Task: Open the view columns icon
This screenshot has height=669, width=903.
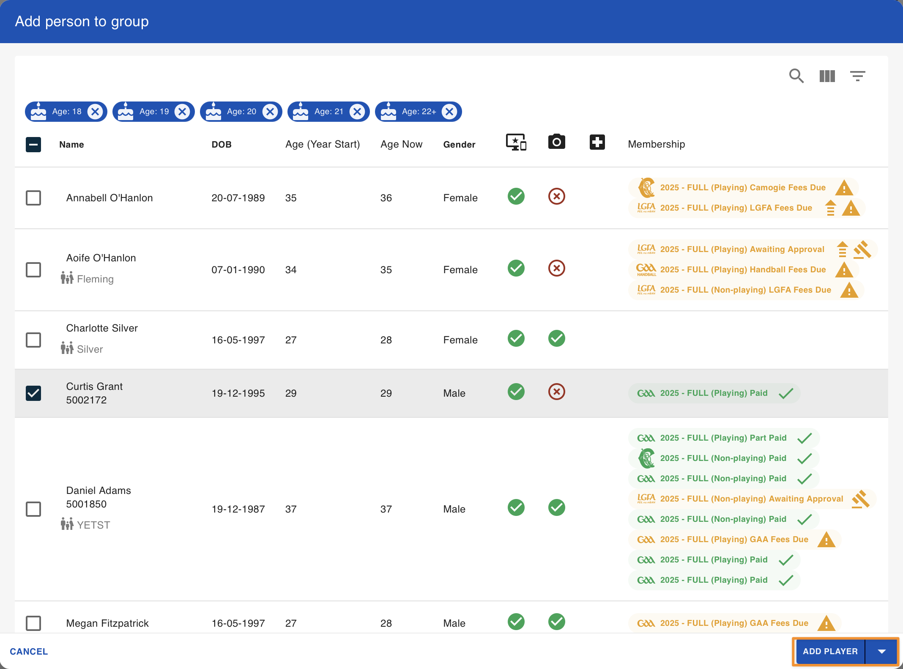Action: [827, 76]
